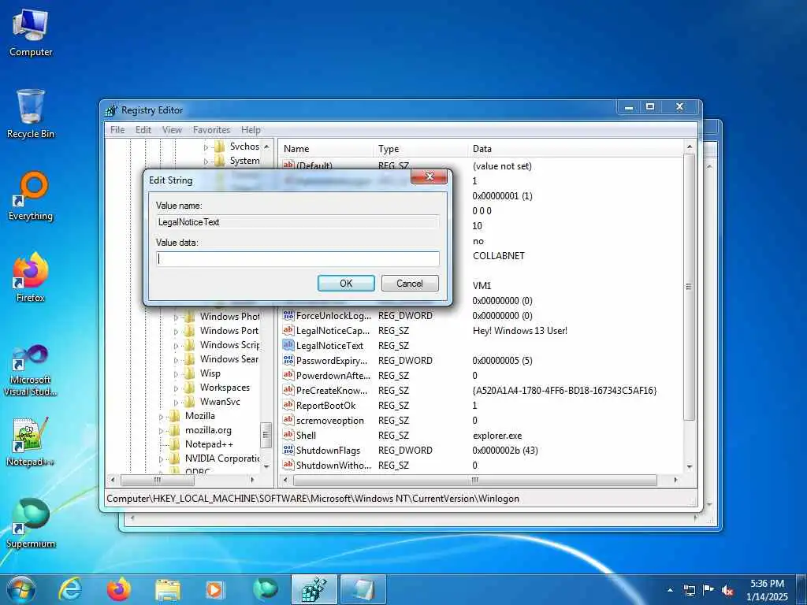The height and width of the screenshot is (605, 807).
Task: Expand the Windows Photo tree node
Action: tap(176, 317)
